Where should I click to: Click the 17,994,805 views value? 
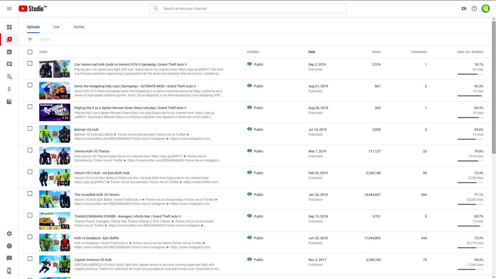click(x=372, y=238)
